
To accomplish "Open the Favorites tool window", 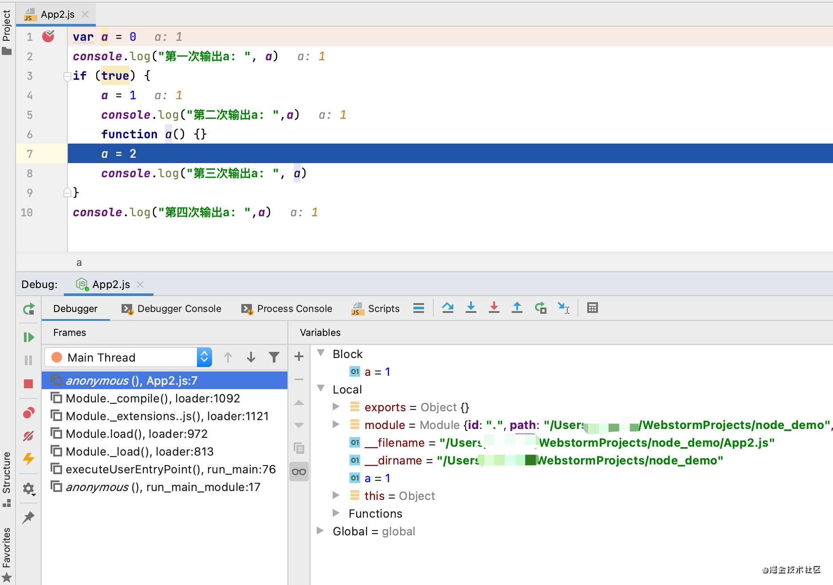I will tap(7, 554).
